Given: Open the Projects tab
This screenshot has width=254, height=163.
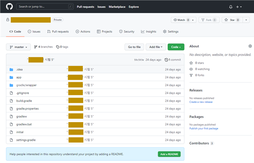Looking at the screenshot, I should point(104,32).
